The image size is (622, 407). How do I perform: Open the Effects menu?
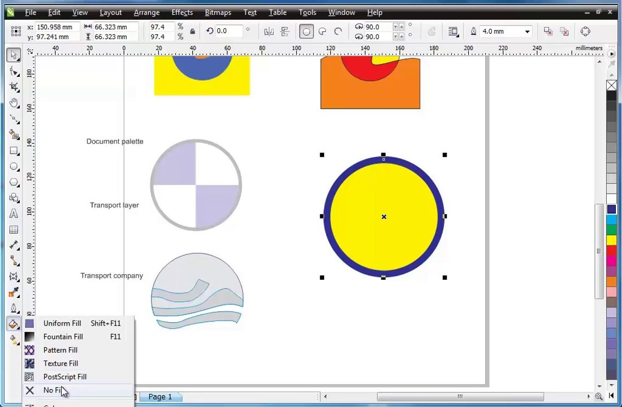(182, 12)
